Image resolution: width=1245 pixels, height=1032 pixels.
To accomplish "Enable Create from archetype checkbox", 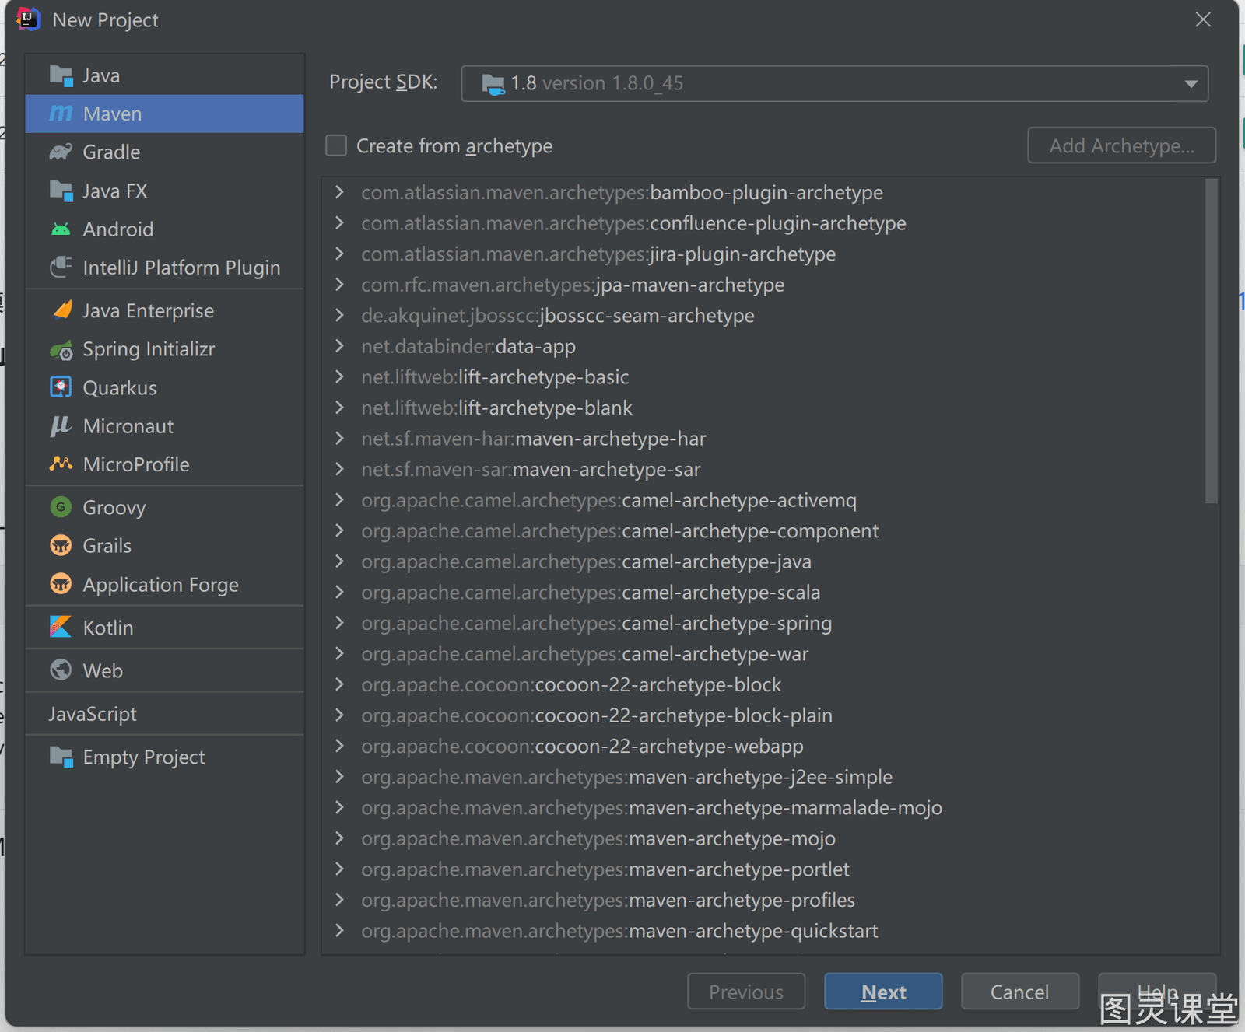I will pos(336,145).
